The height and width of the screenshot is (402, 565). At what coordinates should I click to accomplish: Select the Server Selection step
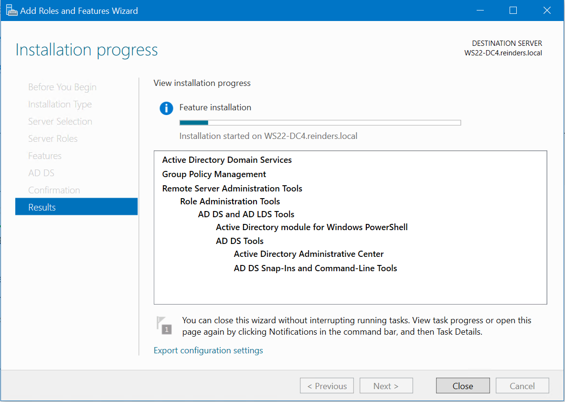click(60, 121)
